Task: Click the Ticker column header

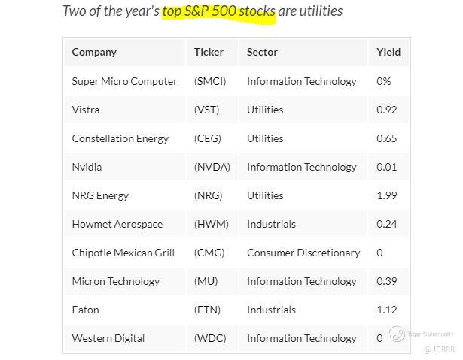Action: [x=209, y=52]
